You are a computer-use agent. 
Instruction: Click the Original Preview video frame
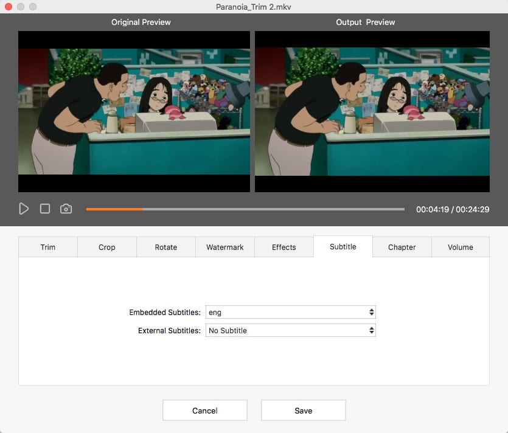tap(134, 111)
